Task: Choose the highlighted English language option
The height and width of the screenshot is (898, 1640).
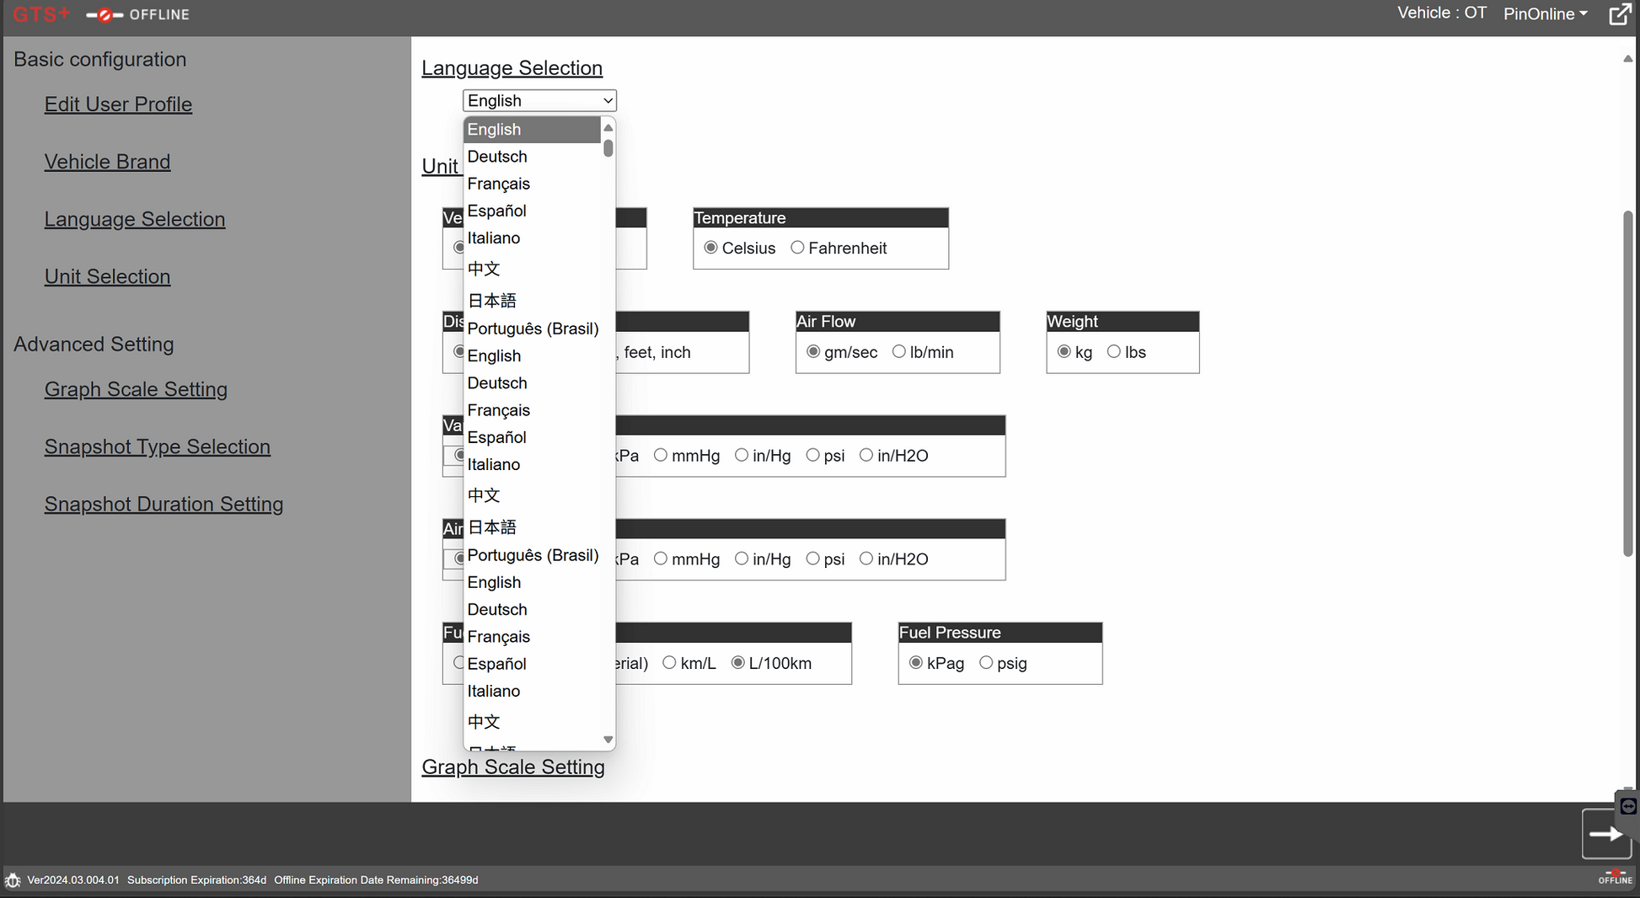Action: (531, 130)
